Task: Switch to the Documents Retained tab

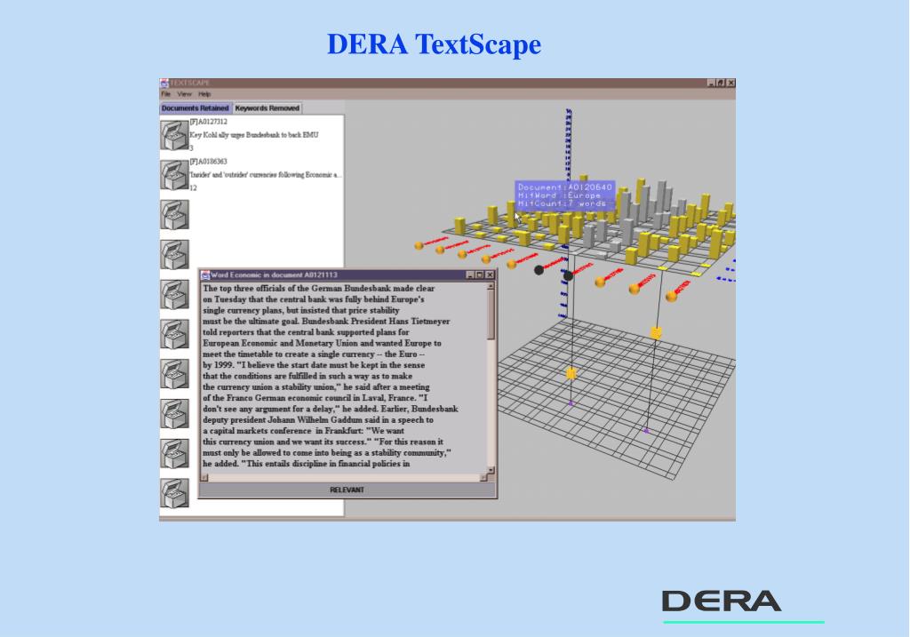Action: click(x=195, y=107)
